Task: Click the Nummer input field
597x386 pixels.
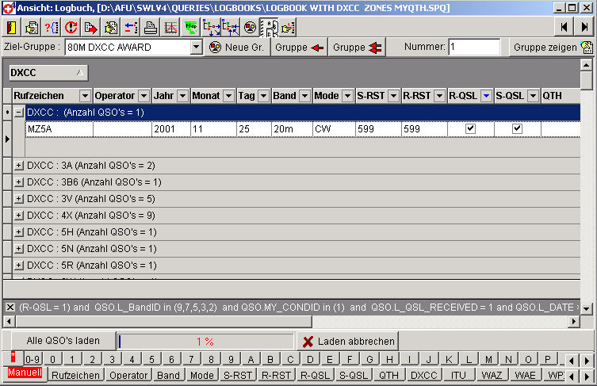Action: 474,48
